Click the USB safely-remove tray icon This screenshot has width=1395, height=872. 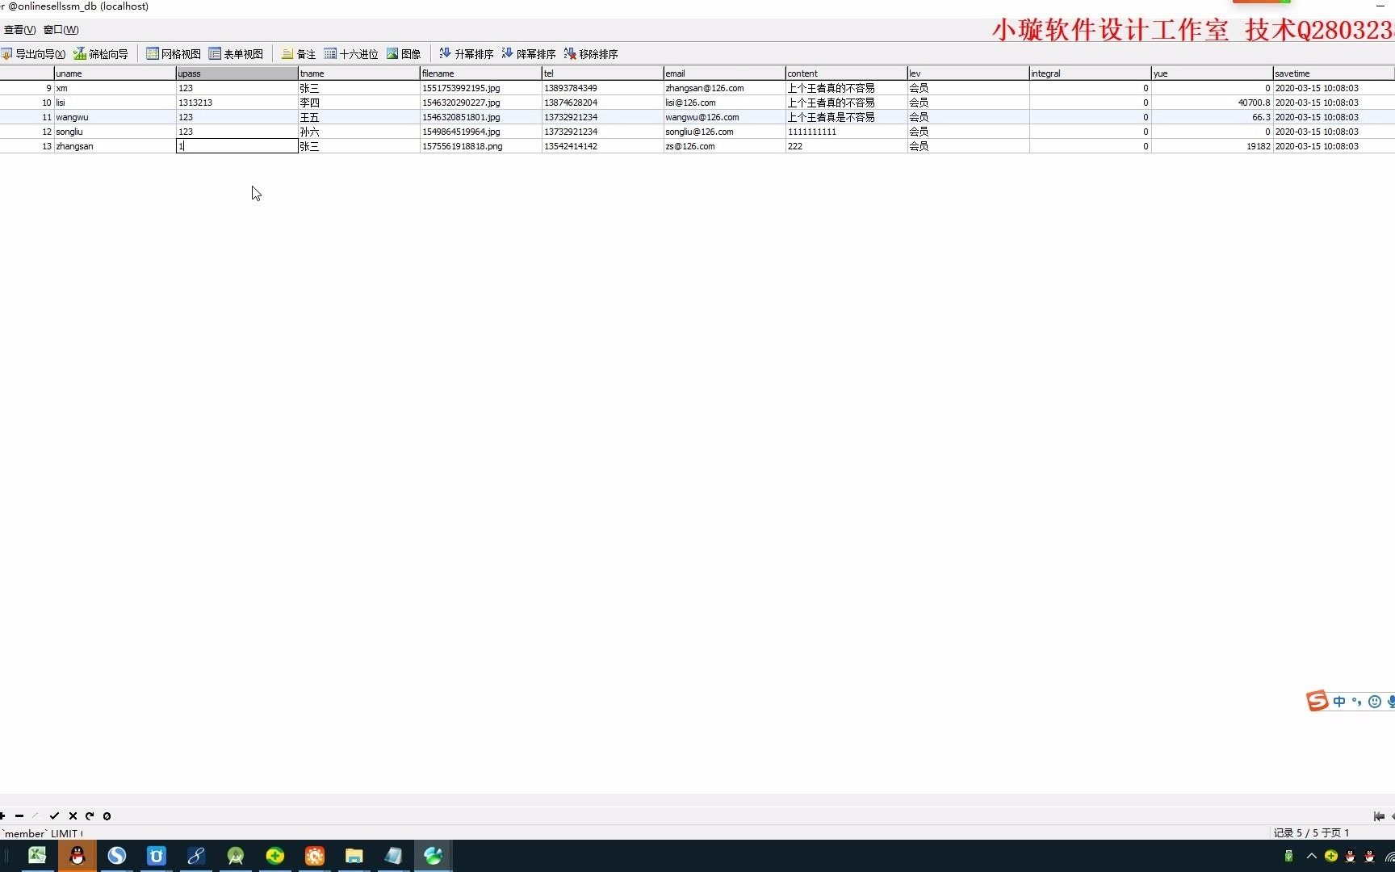(x=1288, y=856)
